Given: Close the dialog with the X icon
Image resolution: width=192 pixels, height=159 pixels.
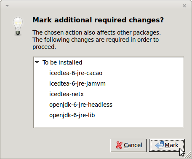Looking at the screenshot, I should tap(184, 6).
